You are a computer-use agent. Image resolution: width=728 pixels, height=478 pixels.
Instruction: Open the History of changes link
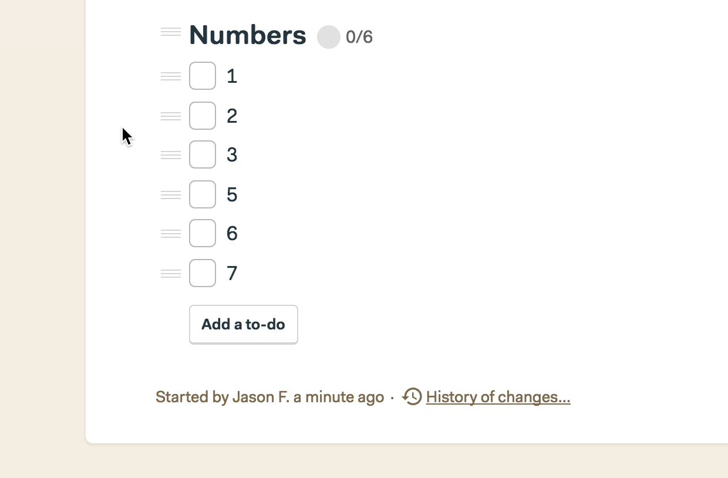click(x=498, y=397)
